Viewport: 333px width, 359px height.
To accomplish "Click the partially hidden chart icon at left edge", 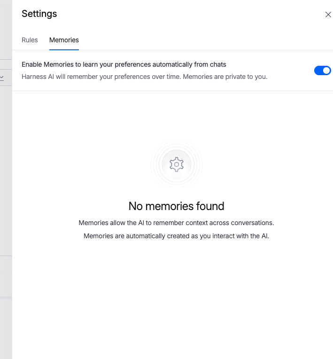I will coord(2,77).
